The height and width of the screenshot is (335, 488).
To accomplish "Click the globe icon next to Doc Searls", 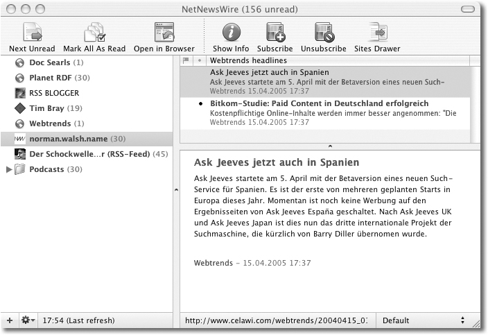I will (19, 62).
